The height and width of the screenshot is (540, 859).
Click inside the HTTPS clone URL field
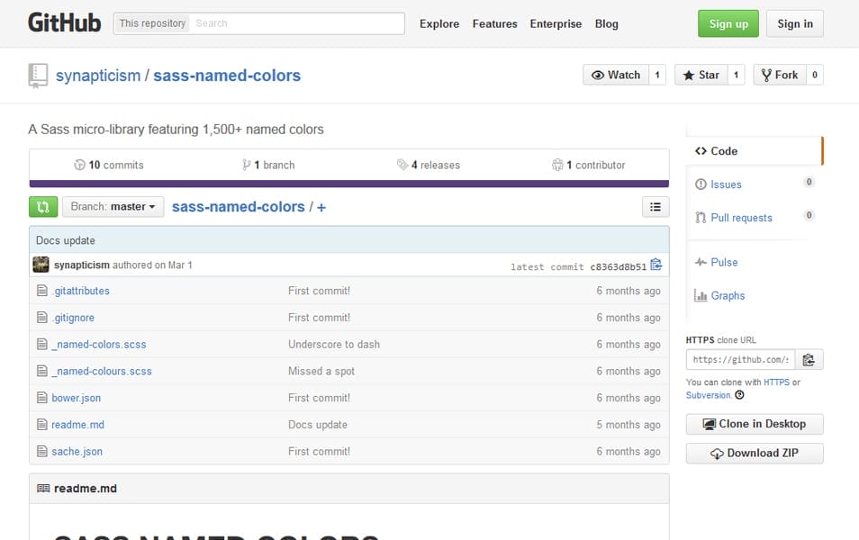[740, 359]
